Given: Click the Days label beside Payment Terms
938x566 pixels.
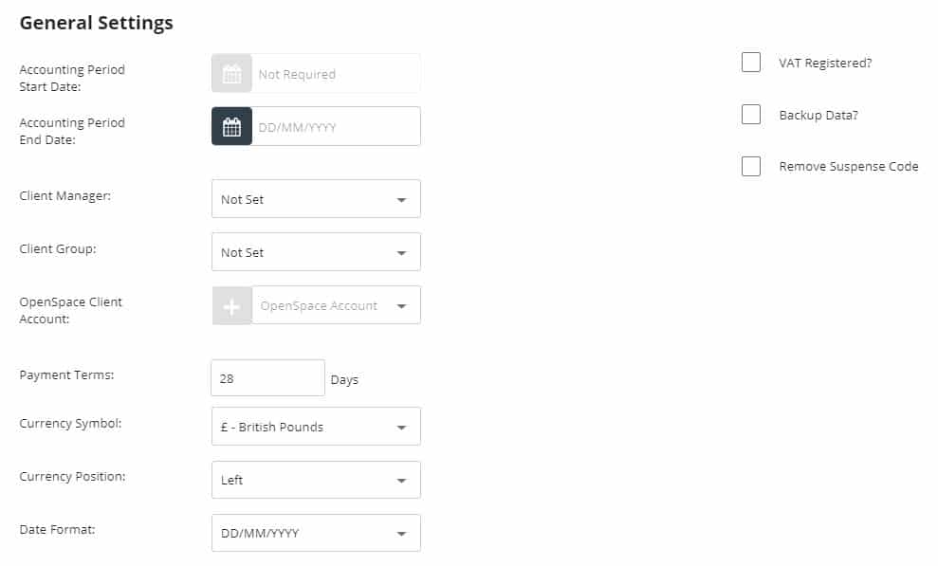Looking at the screenshot, I should coord(344,379).
